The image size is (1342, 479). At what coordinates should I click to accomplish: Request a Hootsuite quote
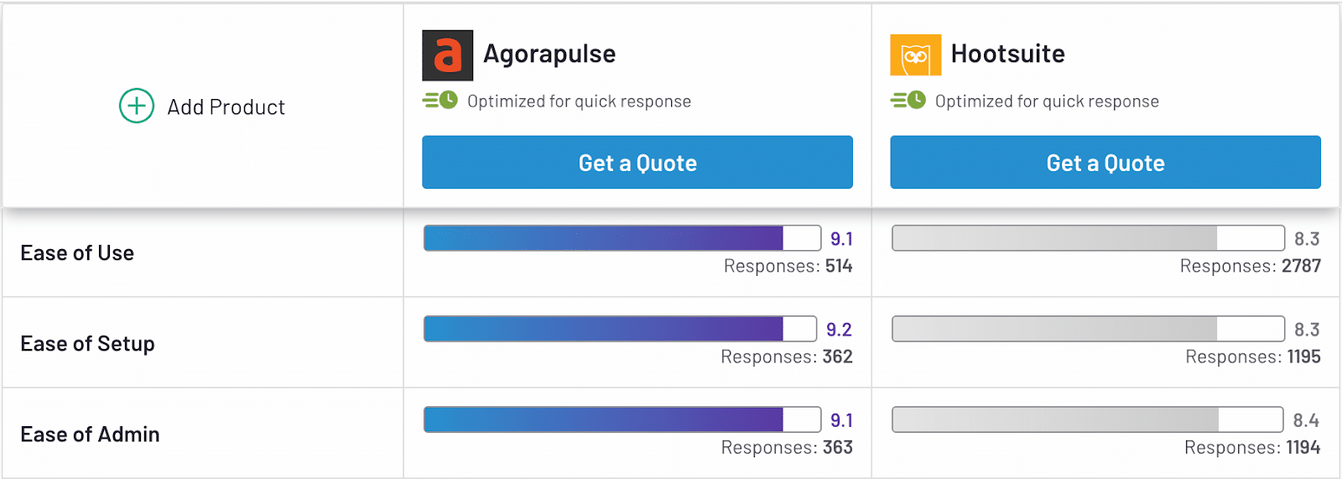[x=1105, y=163]
